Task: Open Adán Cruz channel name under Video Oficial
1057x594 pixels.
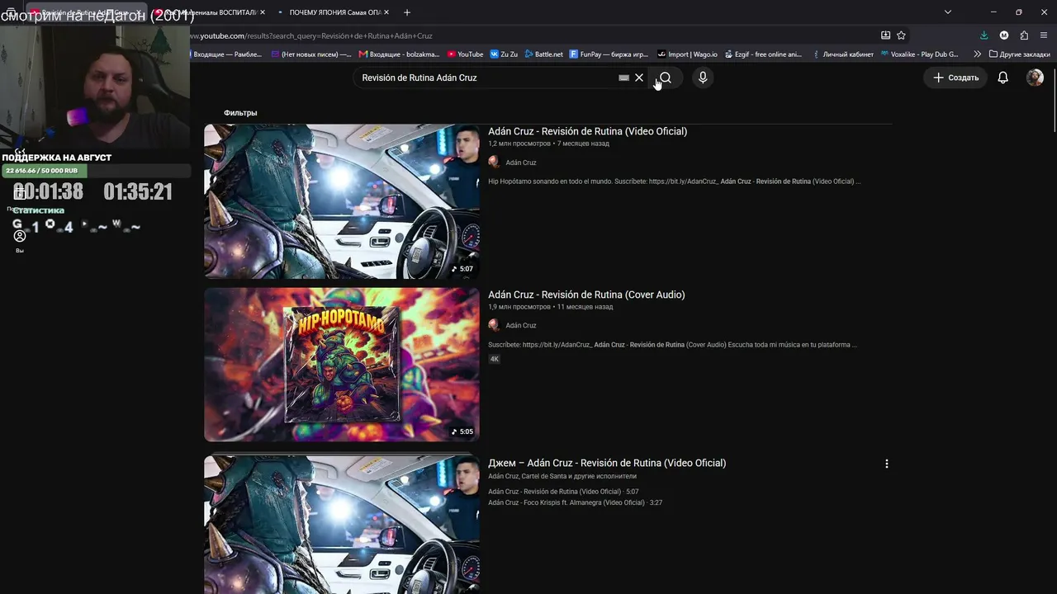Action: [520, 163]
